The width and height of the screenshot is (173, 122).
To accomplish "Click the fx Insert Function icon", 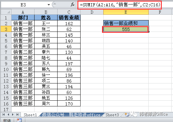I will coord(73,4).
